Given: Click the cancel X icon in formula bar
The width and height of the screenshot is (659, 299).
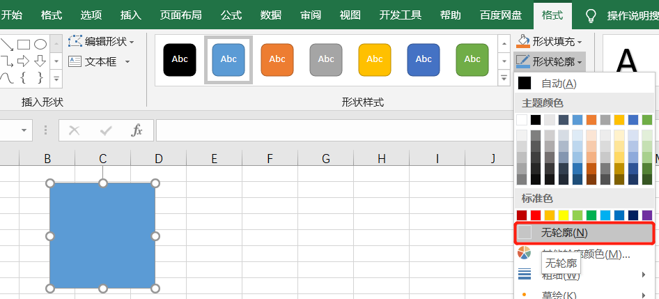Looking at the screenshot, I should [75, 130].
